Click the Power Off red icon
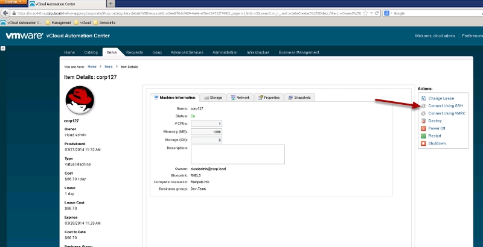Image resolution: width=483 pixels, height=247 pixels. pos(423,128)
